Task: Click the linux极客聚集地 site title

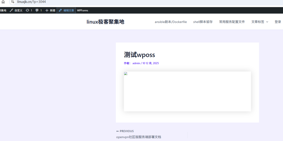Action: tap(105, 22)
